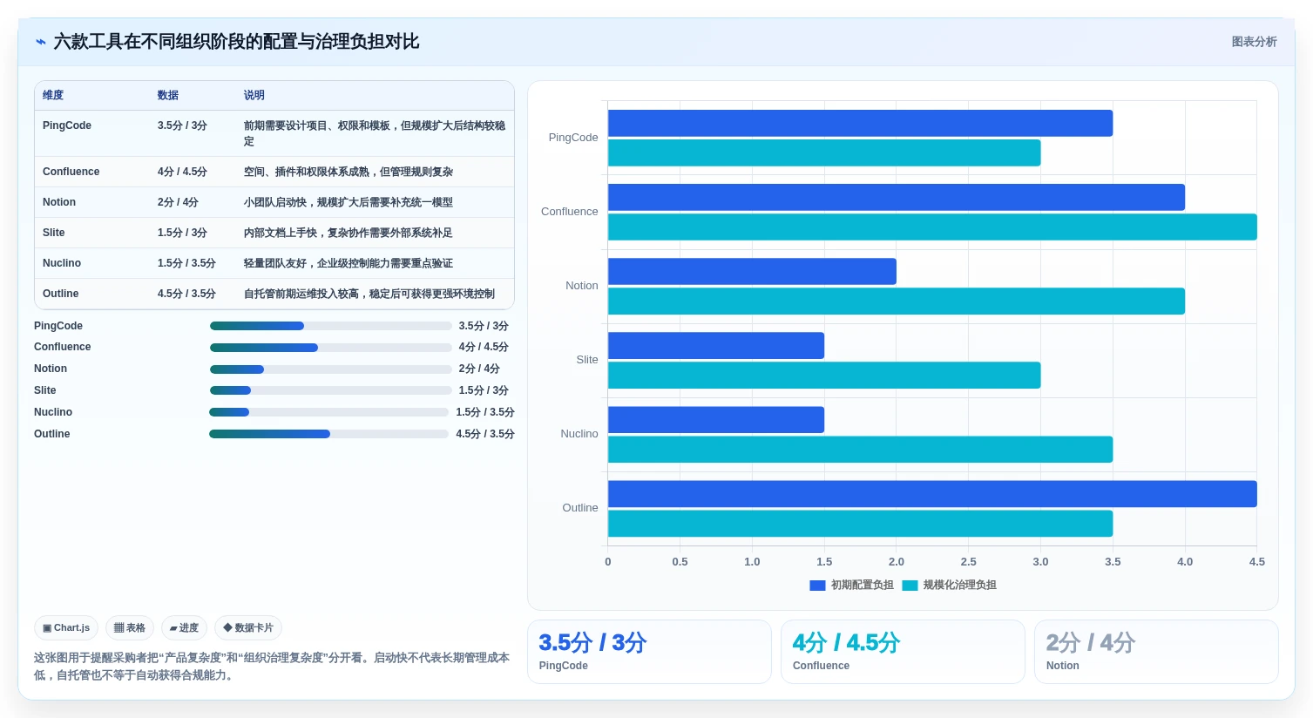The width and height of the screenshot is (1313, 718).
Task: Click table cell '4分 / 4.5分'
Action: coord(182,172)
